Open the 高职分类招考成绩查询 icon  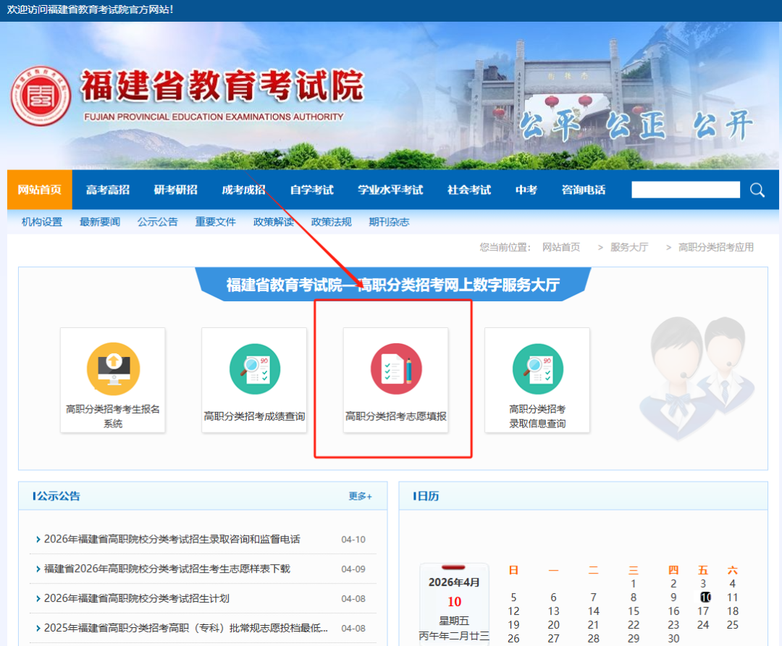pos(254,369)
